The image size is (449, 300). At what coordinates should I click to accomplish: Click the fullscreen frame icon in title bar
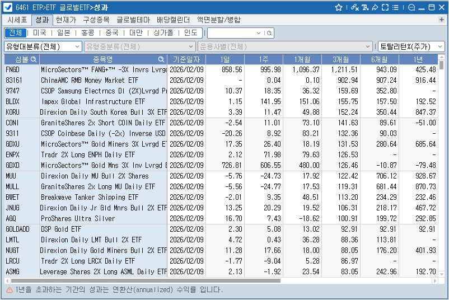click(x=385, y=8)
